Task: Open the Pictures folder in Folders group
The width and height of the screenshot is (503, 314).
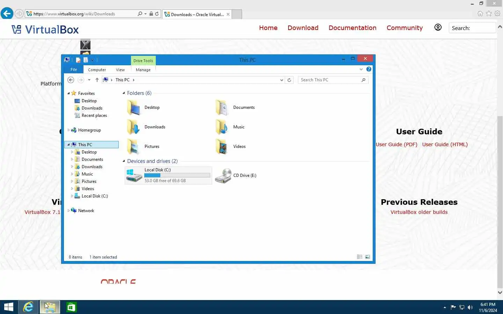Action: 143,147
